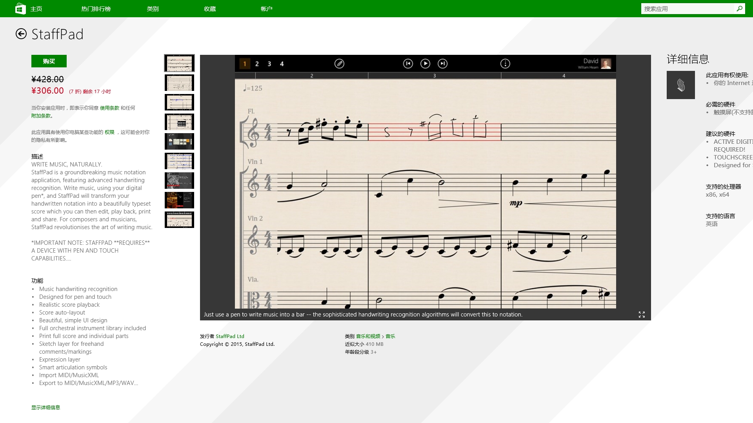
Task: Open the 主页 menu item
Action: (36, 9)
